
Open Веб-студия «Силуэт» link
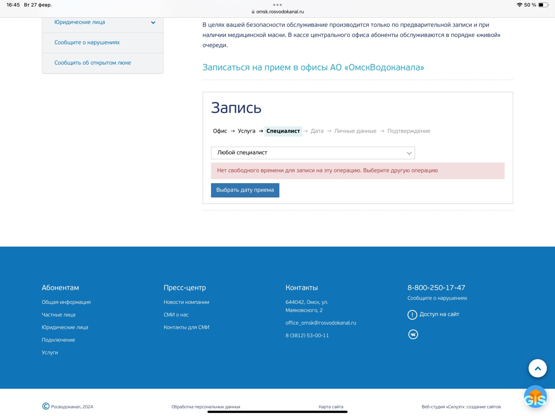461,407
